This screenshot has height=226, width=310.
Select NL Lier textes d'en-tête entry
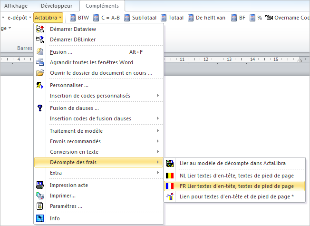pyautogui.click(x=234, y=176)
